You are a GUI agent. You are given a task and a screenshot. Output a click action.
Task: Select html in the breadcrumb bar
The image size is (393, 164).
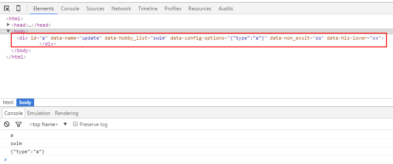click(8, 102)
